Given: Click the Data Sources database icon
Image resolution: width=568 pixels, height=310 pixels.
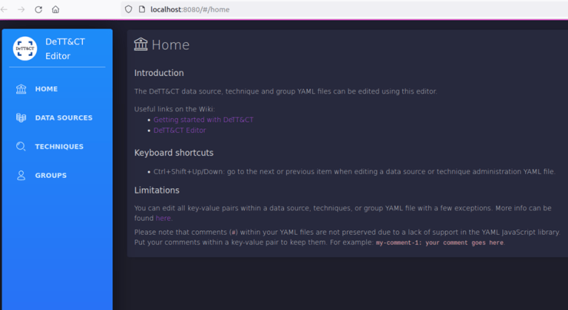Looking at the screenshot, I should coord(21,118).
